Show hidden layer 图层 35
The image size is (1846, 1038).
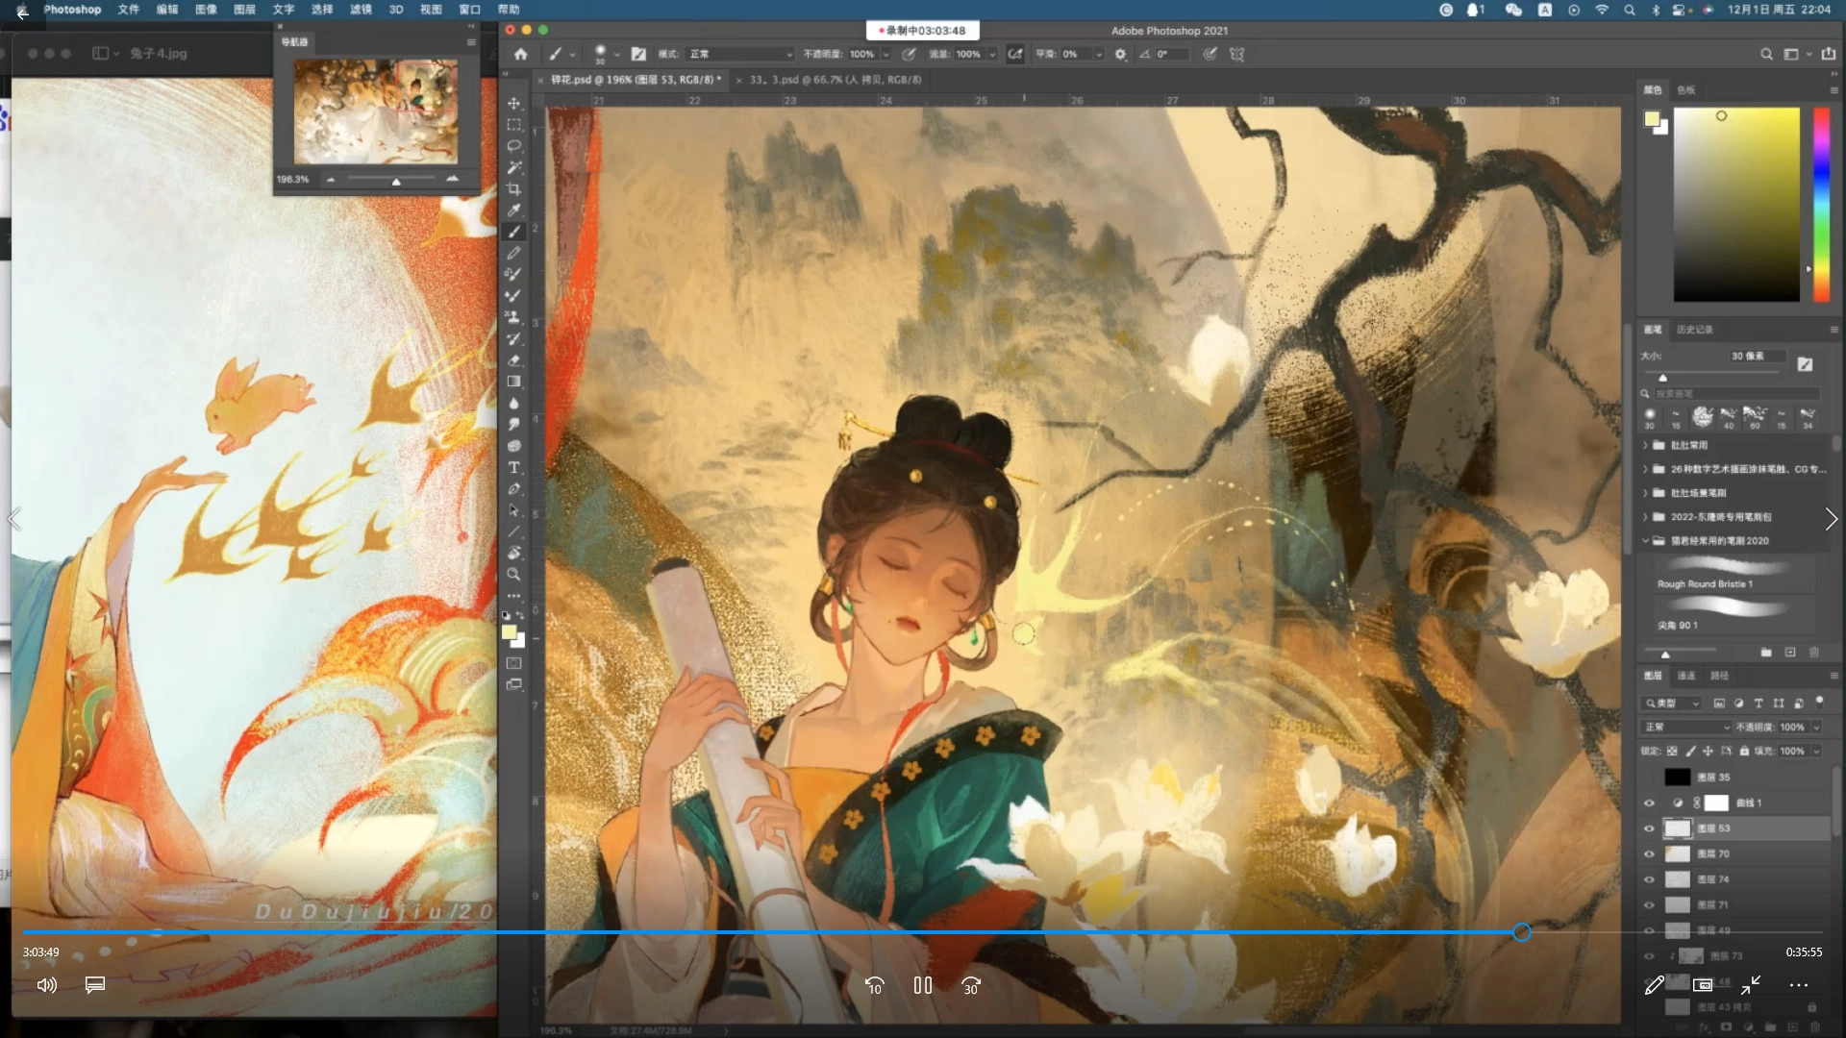click(1649, 777)
